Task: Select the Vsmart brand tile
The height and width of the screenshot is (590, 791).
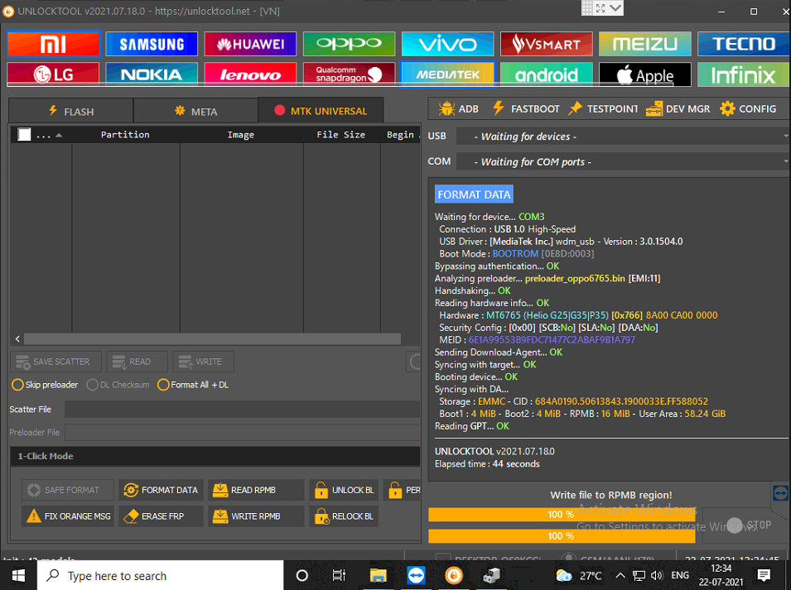Action: point(547,45)
